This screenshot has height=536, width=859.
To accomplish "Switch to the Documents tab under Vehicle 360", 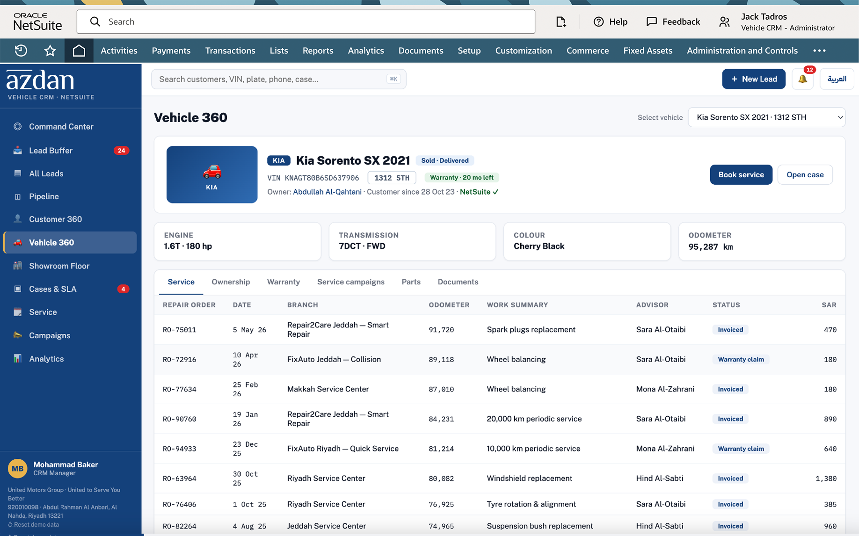I will point(458,282).
